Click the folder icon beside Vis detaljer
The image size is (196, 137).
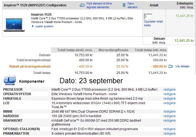tap(171, 66)
